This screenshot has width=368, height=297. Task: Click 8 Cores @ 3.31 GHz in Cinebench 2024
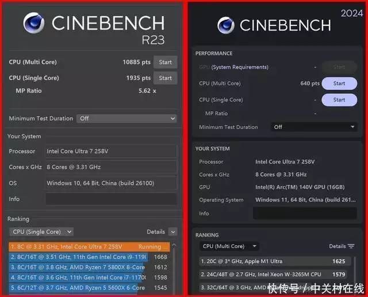(x=281, y=174)
